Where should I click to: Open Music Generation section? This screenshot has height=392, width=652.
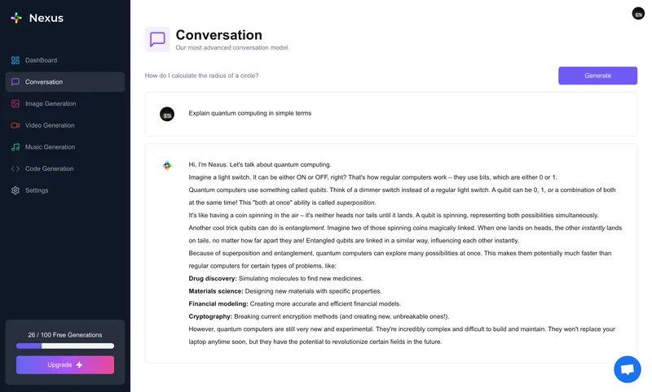click(50, 147)
